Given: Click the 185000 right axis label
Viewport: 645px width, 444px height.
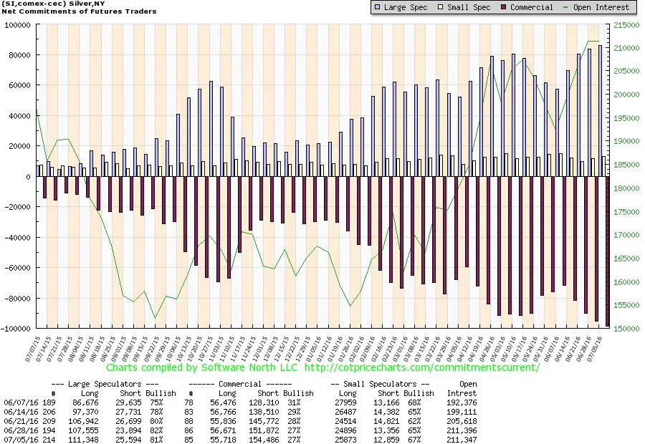Looking at the screenshot, I should pyautogui.click(x=626, y=165).
